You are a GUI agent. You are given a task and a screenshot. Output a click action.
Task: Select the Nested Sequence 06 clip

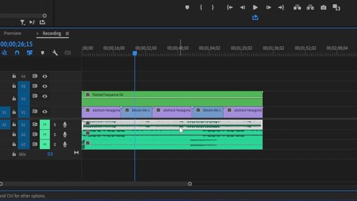point(172,98)
